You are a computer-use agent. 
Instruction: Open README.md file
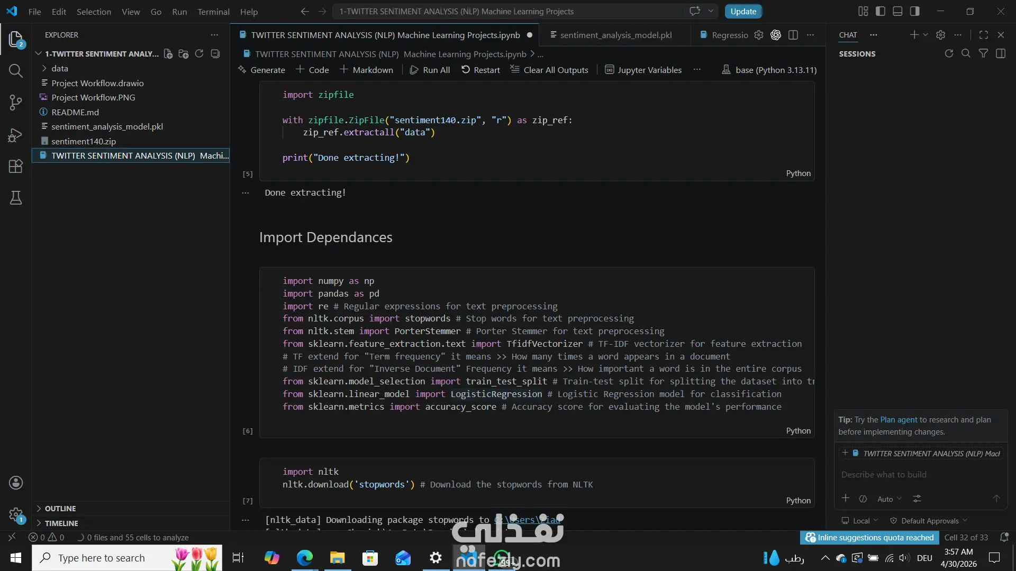(75, 112)
